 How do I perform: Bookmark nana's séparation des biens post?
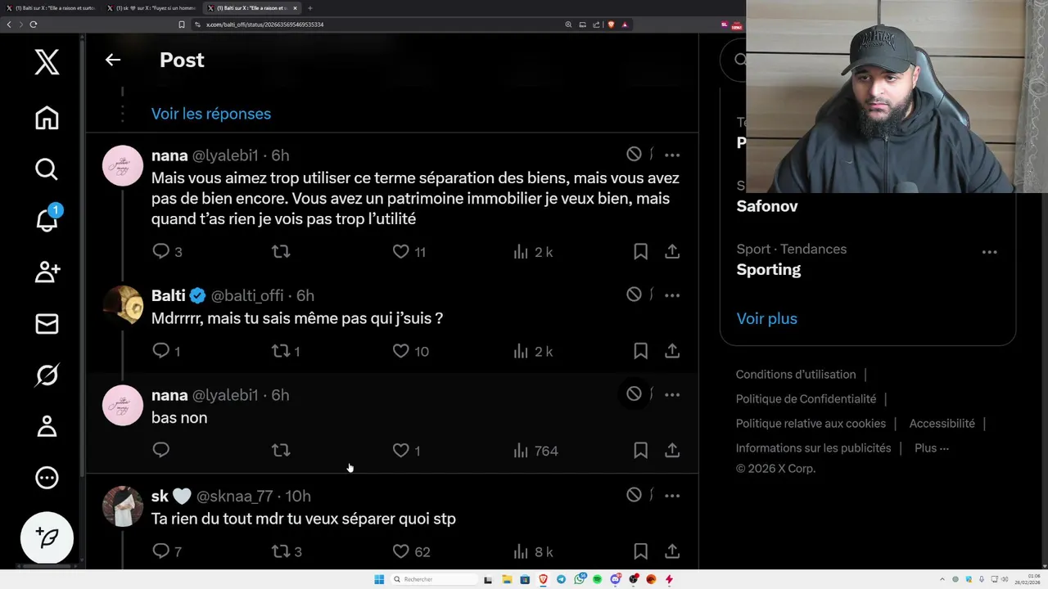tap(641, 251)
